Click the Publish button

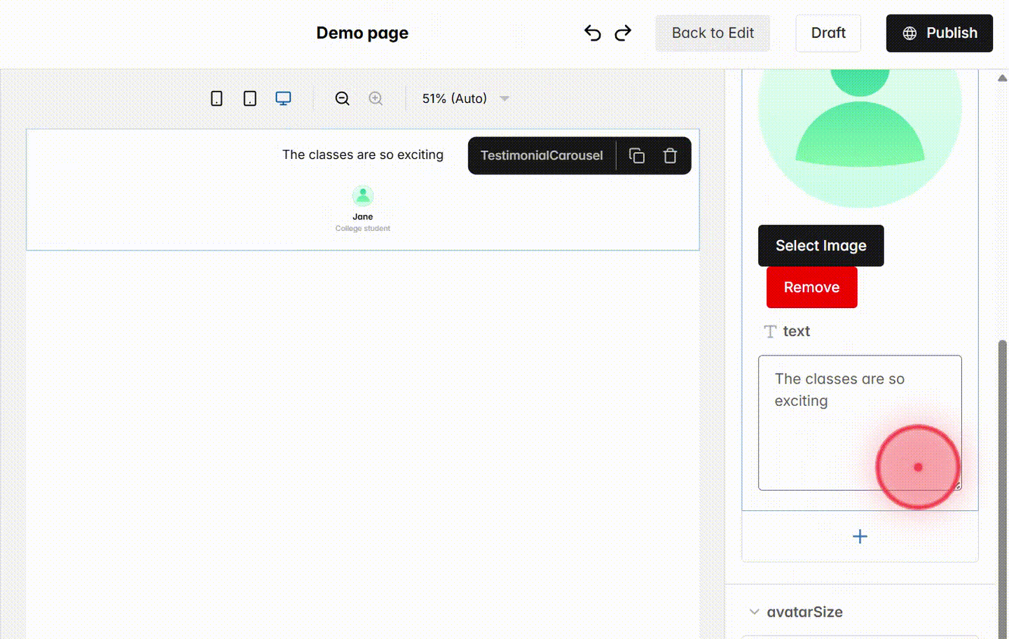pos(939,32)
